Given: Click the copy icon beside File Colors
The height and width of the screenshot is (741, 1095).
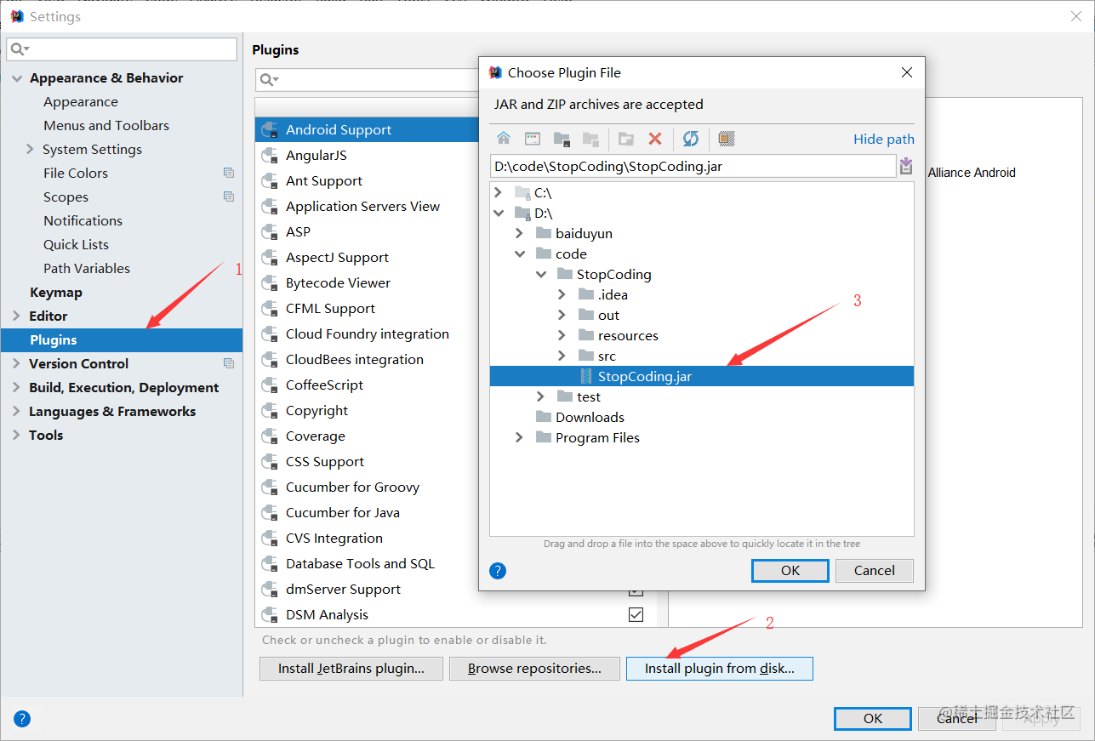Looking at the screenshot, I should 229,173.
